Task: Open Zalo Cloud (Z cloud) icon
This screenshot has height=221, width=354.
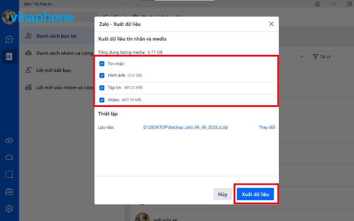Action: click(x=9, y=140)
